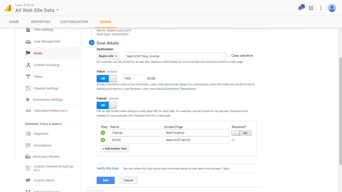Turn off the Funnel toggle
Image resolution: width=342 pixels, height=192 pixels.
(107, 105)
